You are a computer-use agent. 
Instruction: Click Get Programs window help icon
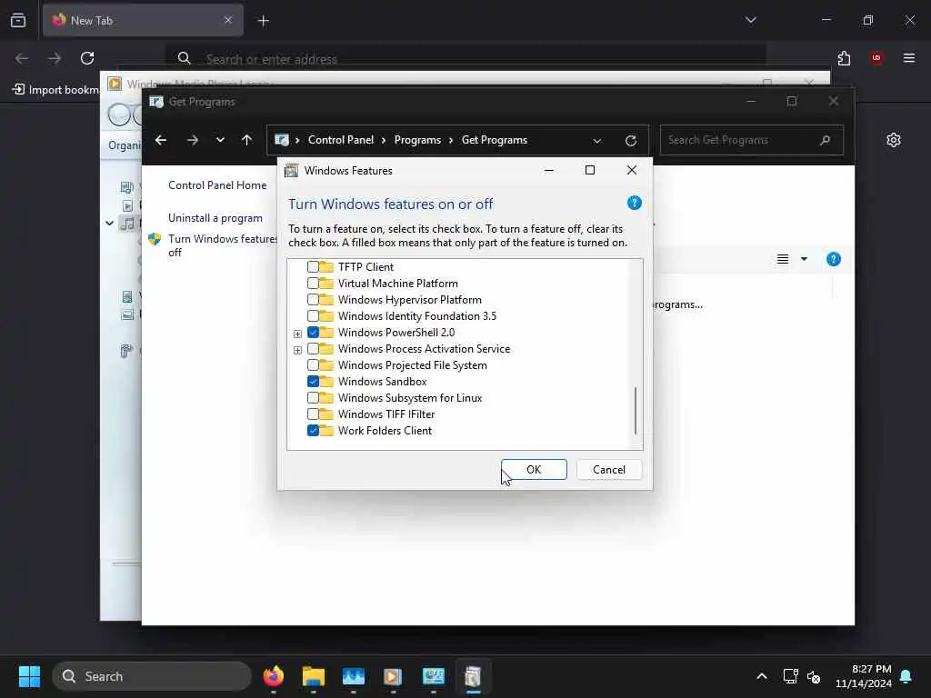834,259
